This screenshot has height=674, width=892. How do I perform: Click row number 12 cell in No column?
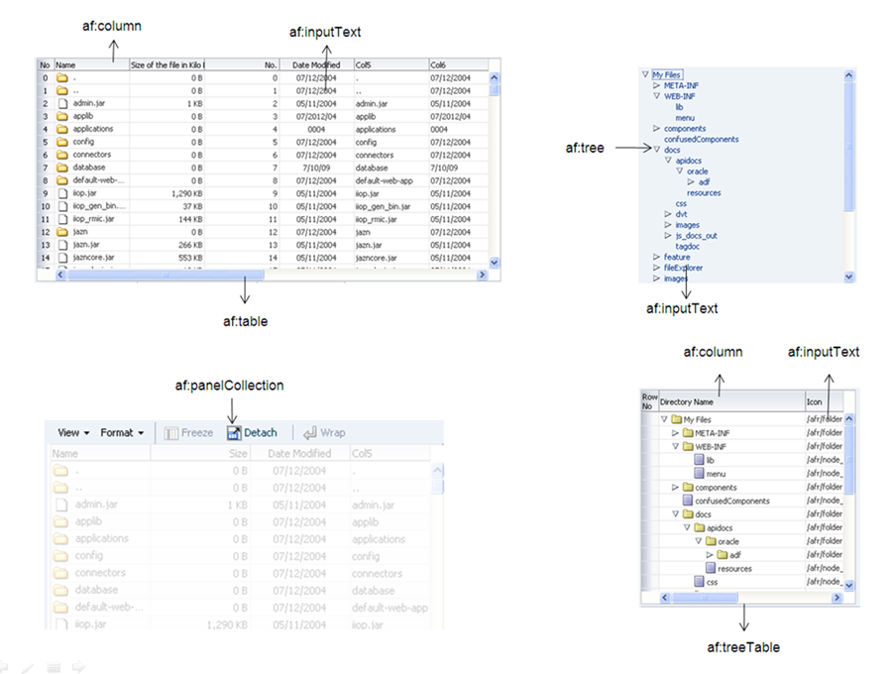(x=46, y=232)
